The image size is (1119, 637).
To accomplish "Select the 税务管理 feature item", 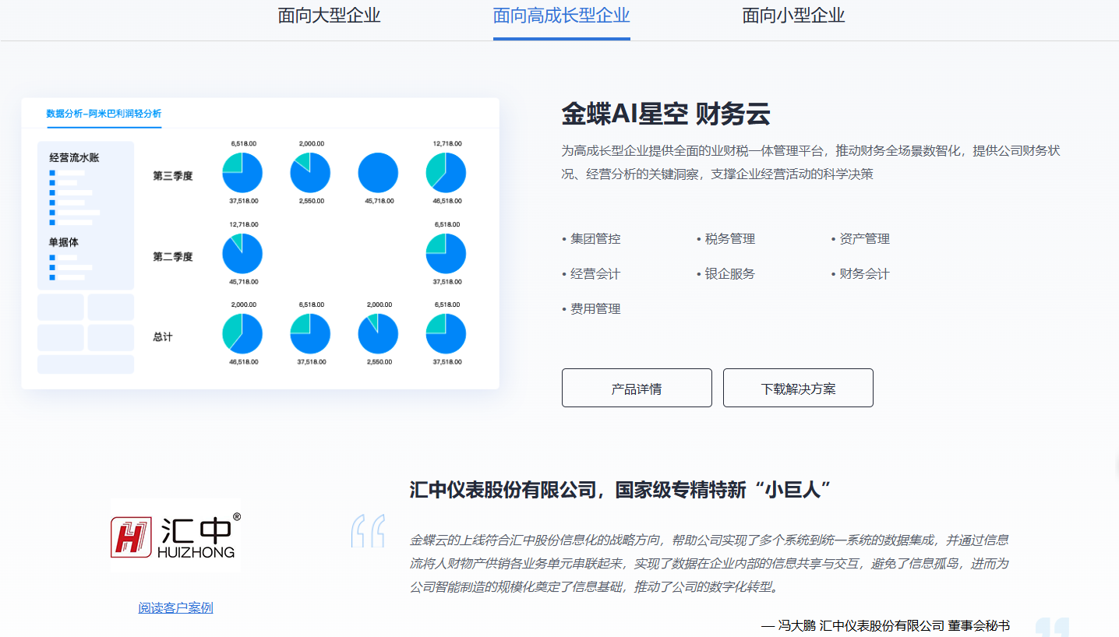I will tap(729, 239).
